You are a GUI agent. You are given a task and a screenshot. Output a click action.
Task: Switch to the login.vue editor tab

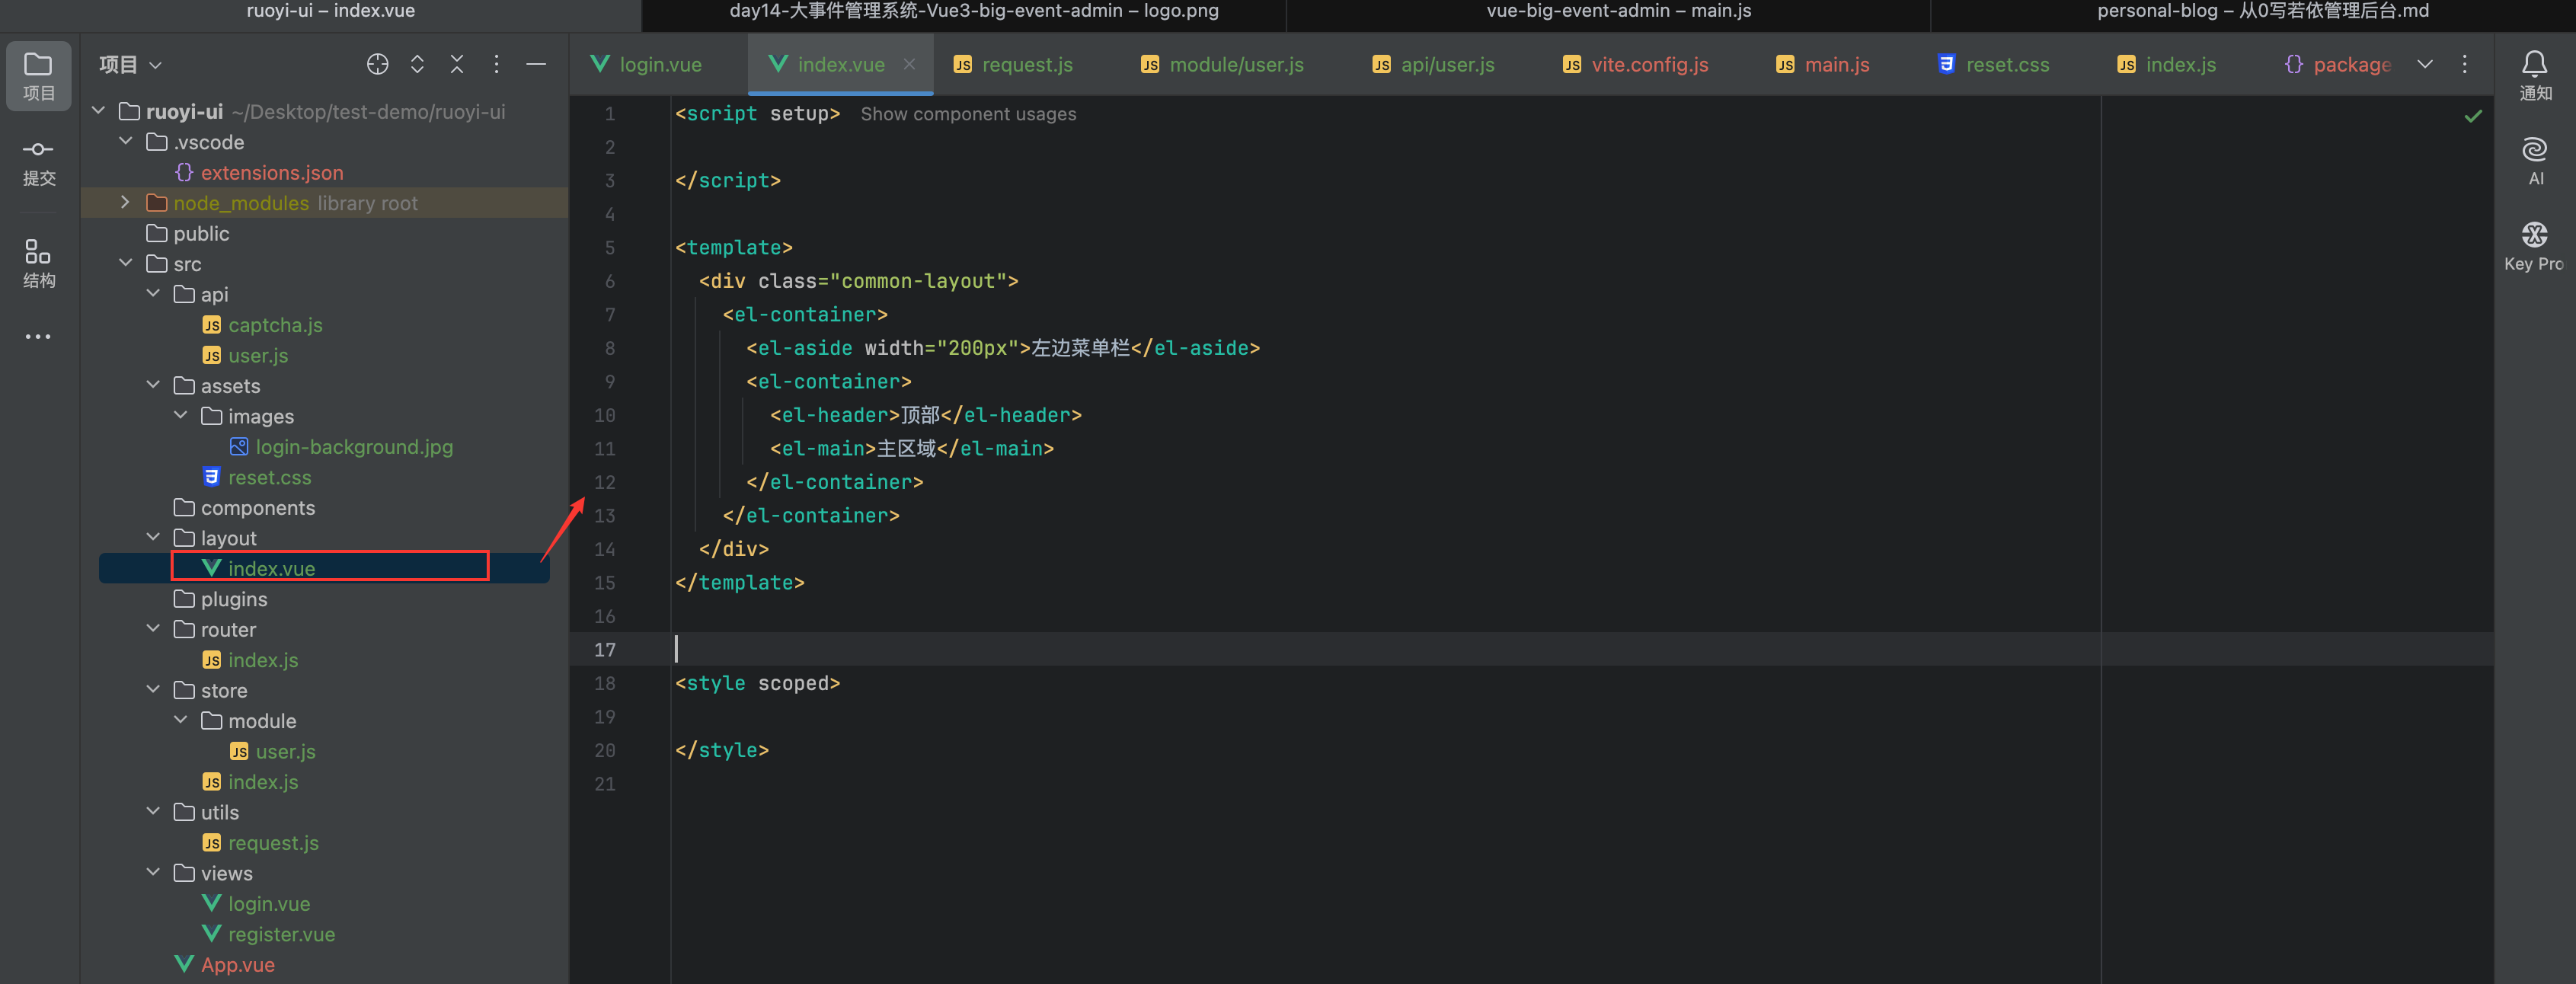click(646, 64)
